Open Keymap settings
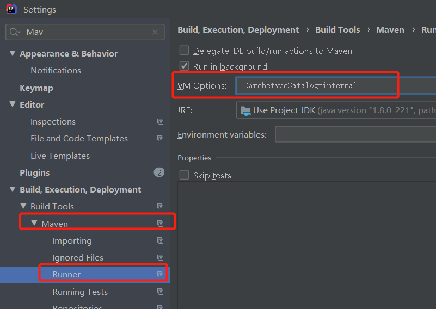436x309 pixels. coord(36,88)
